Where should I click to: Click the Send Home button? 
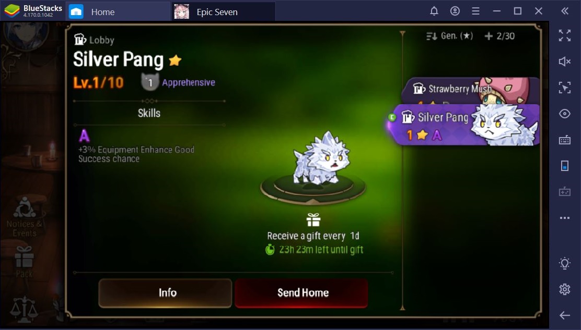pyautogui.click(x=301, y=293)
